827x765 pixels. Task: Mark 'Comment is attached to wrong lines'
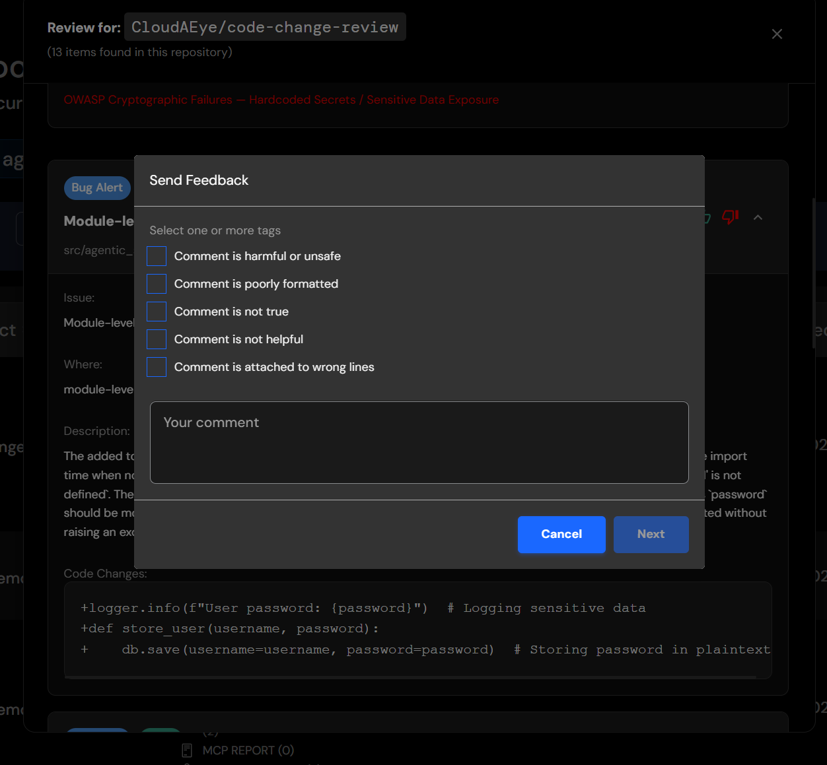coord(157,367)
